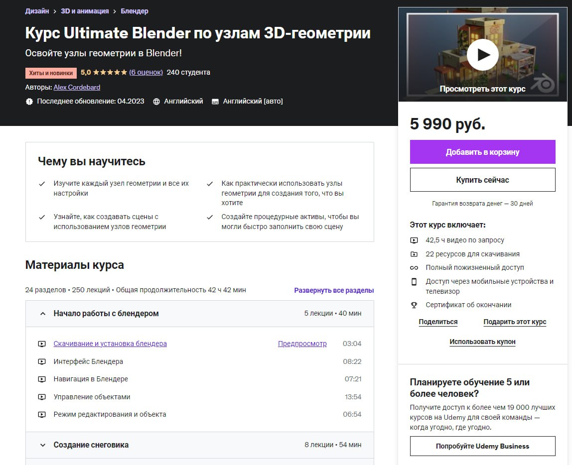Play the course preview video
This screenshot has height=465, width=572.
click(482, 54)
